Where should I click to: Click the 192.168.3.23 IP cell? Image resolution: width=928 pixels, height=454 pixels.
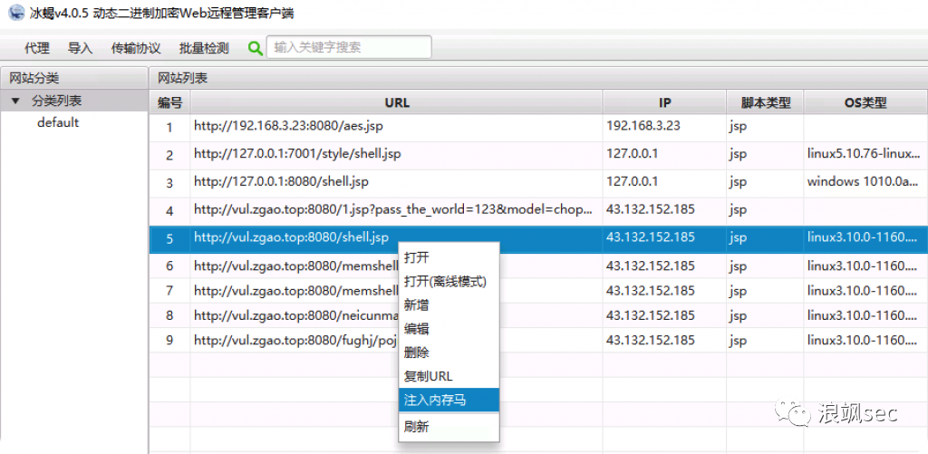664,126
